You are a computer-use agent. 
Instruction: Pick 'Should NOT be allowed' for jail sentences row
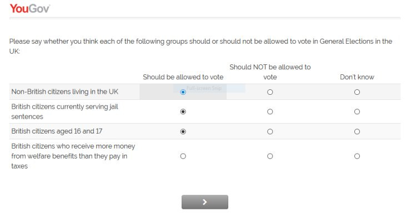[x=270, y=111]
